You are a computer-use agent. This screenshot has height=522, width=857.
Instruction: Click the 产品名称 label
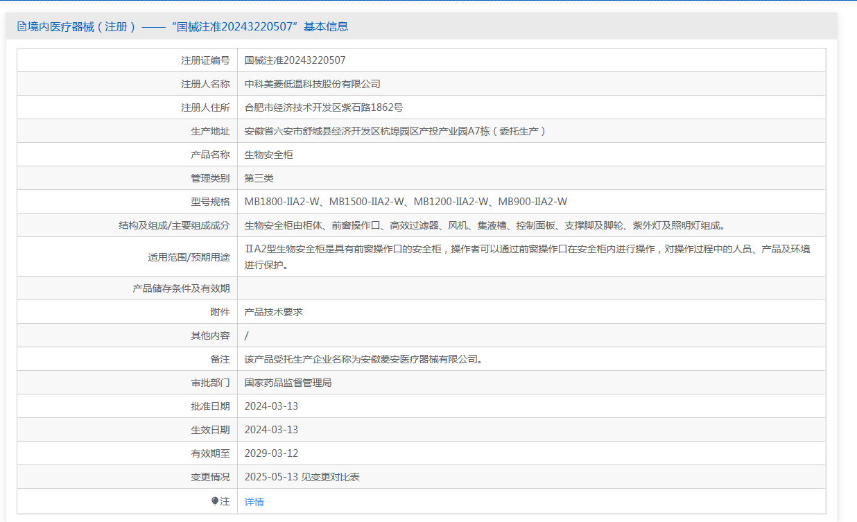point(210,155)
